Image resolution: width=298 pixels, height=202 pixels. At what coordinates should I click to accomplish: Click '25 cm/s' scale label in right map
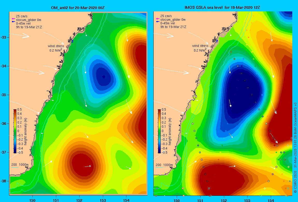click(x=166, y=16)
